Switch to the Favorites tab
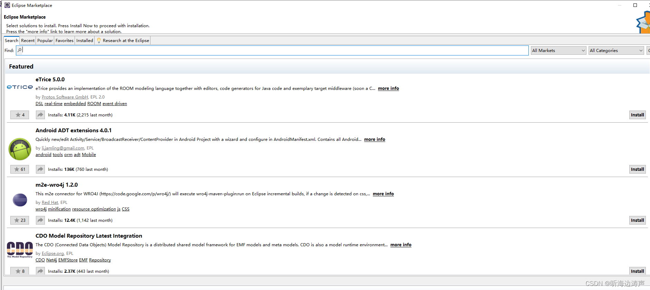The height and width of the screenshot is (290, 650). coord(65,40)
